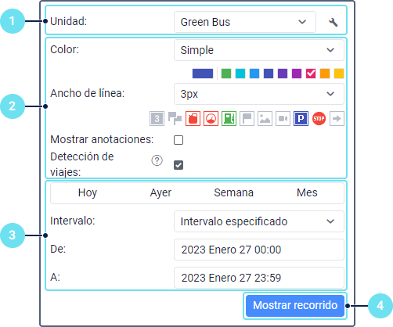
Task: Open the Ancho de línea dropdown
Action: (x=259, y=94)
